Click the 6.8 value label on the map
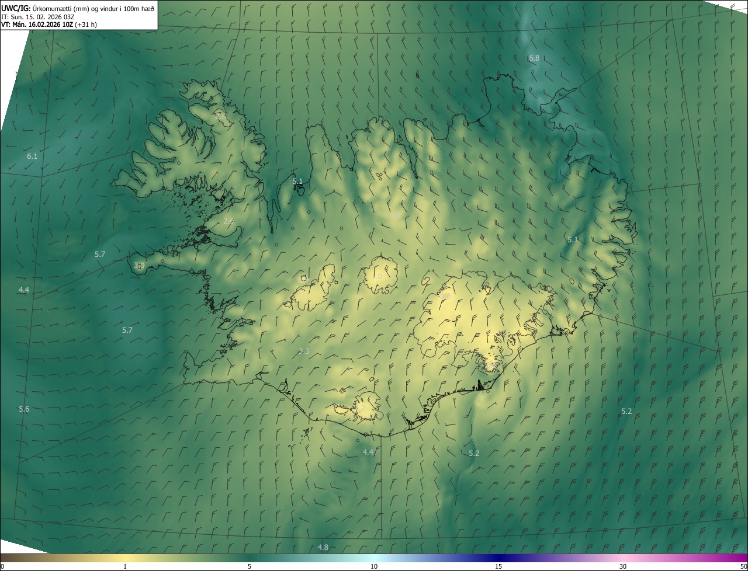748x571 pixels. click(x=534, y=58)
